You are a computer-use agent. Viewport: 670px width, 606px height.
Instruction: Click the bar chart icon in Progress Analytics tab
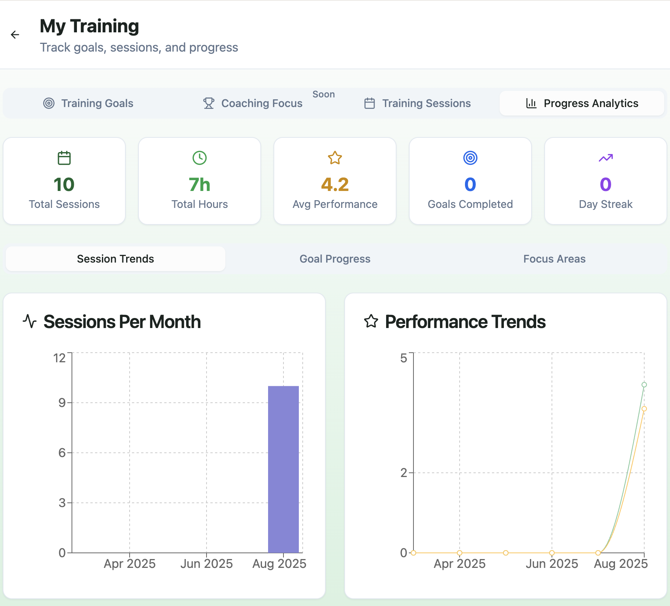[x=531, y=103]
